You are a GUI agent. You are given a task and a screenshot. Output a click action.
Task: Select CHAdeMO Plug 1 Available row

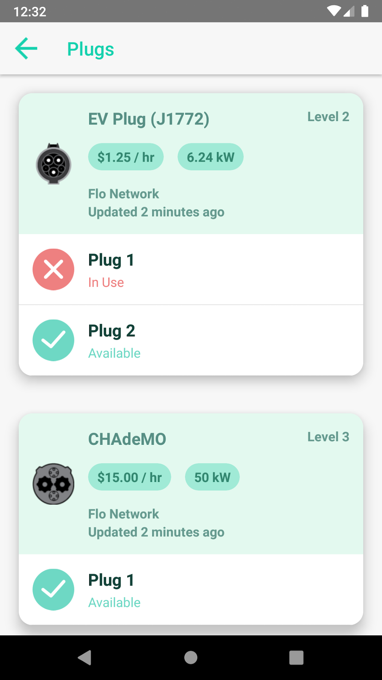coord(191,589)
